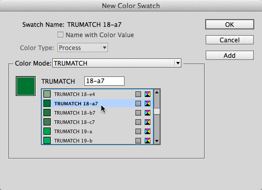Select the 'TRUMATCH 18-a7' list row text
The height and width of the screenshot is (190, 262).
click(x=76, y=104)
